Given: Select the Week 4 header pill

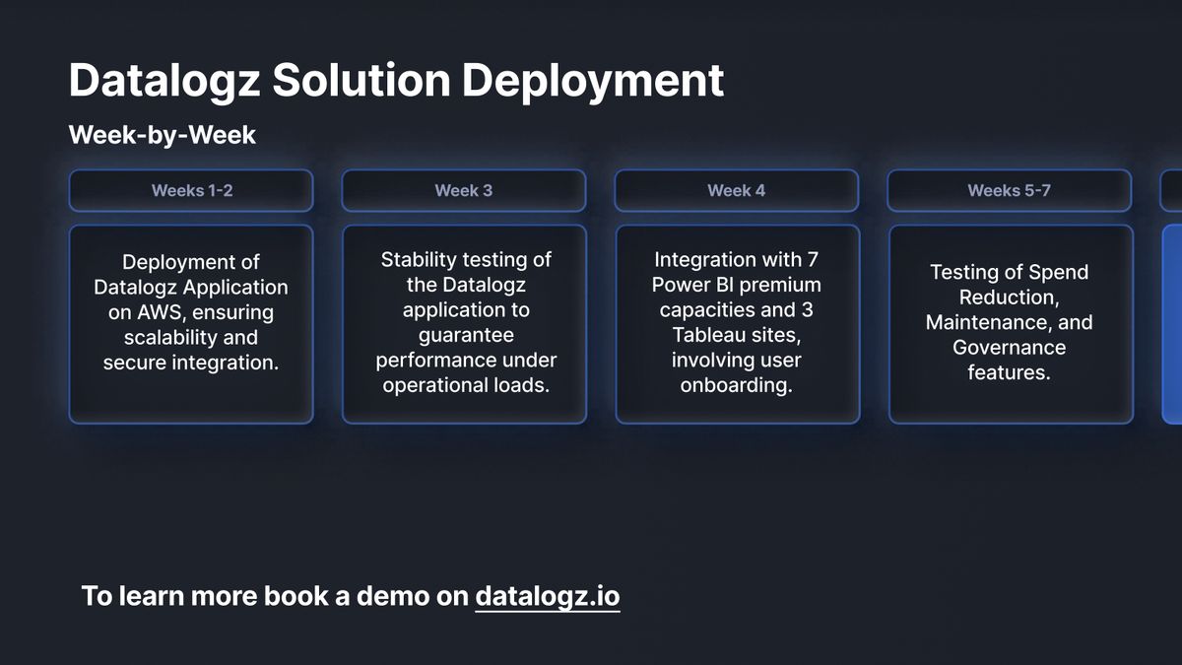Looking at the screenshot, I should [x=736, y=190].
